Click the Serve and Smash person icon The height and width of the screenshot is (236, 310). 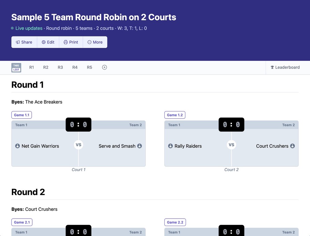click(x=139, y=146)
